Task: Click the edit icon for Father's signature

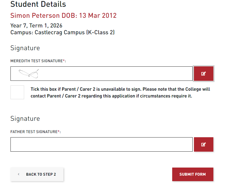Action: (203, 144)
